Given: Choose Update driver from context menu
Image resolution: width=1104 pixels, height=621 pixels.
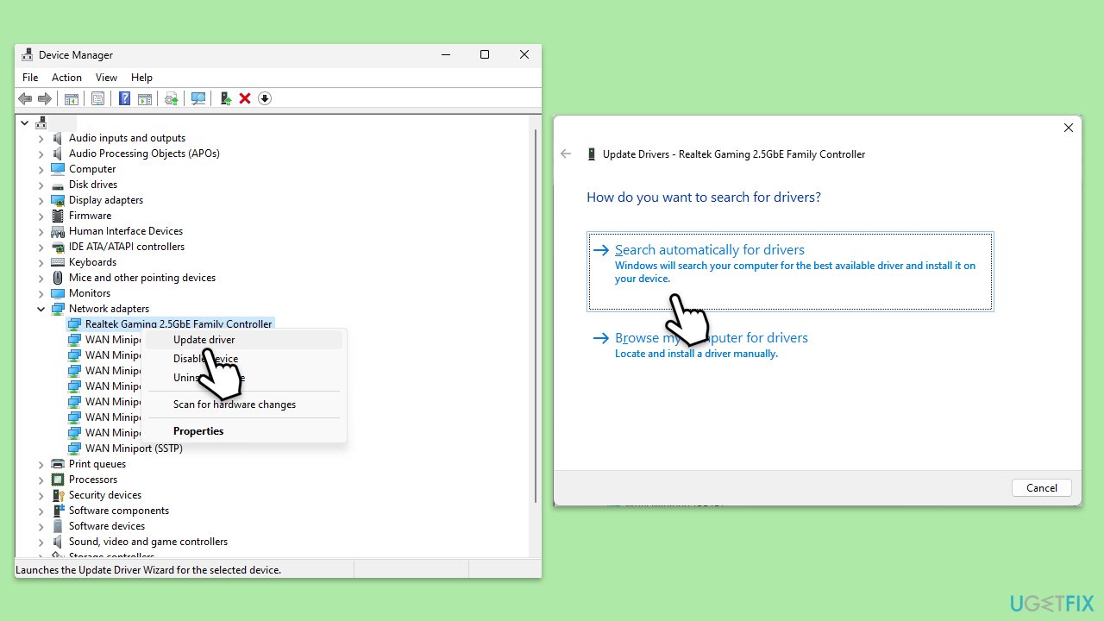Looking at the screenshot, I should click(x=204, y=340).
